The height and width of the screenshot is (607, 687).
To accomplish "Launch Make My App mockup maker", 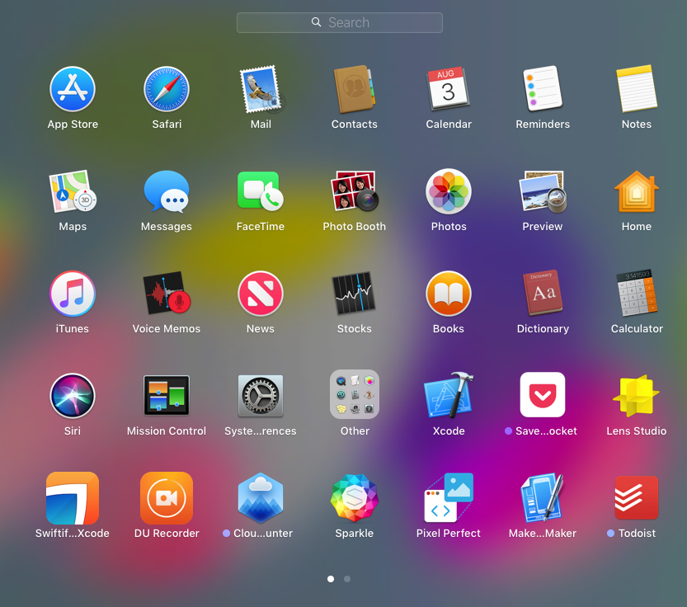I will tap(543, 498).
